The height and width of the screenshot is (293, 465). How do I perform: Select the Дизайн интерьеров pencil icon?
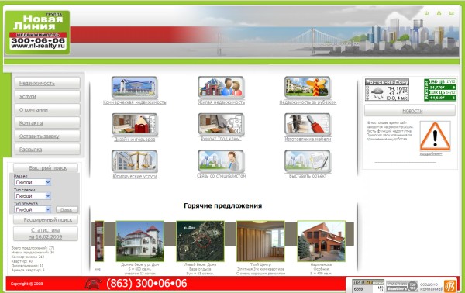tap(135, 124)
